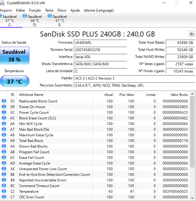This screenshot has height=201, width=196.
Task: Click the blue health icon of drive D:
Action: [25, 16]
